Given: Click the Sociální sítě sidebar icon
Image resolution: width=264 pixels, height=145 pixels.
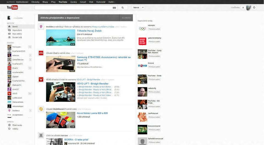Looking at the screenshot, I should 9,38.
